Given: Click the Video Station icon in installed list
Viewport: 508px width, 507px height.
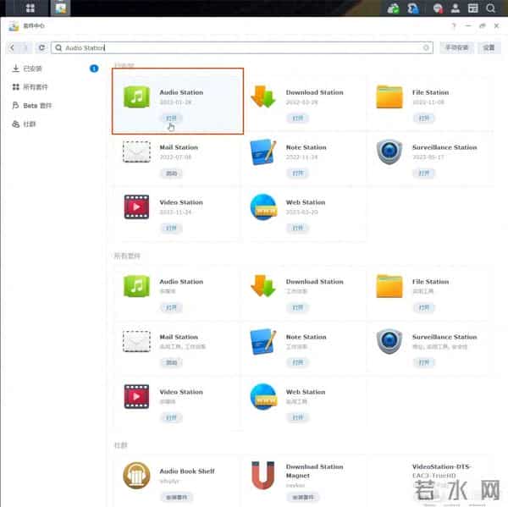Looking at the screenshot, I should (x=136, y=207).
